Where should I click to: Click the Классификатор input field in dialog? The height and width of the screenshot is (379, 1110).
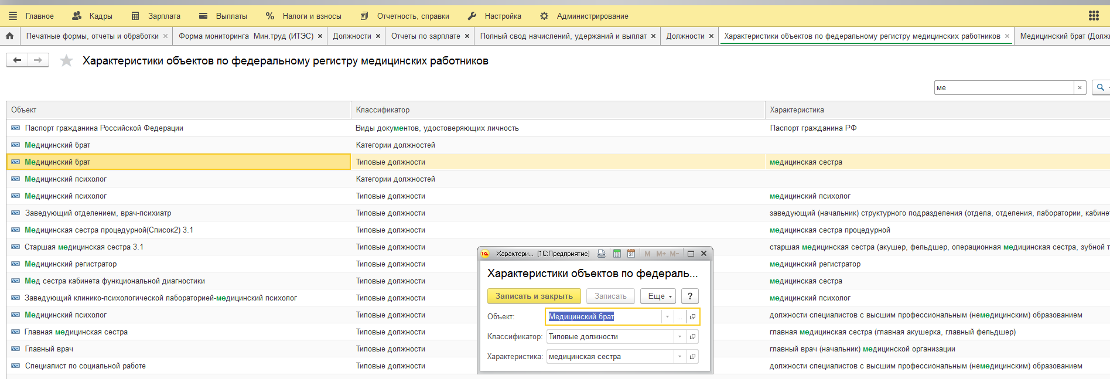[x=610, y=337]
